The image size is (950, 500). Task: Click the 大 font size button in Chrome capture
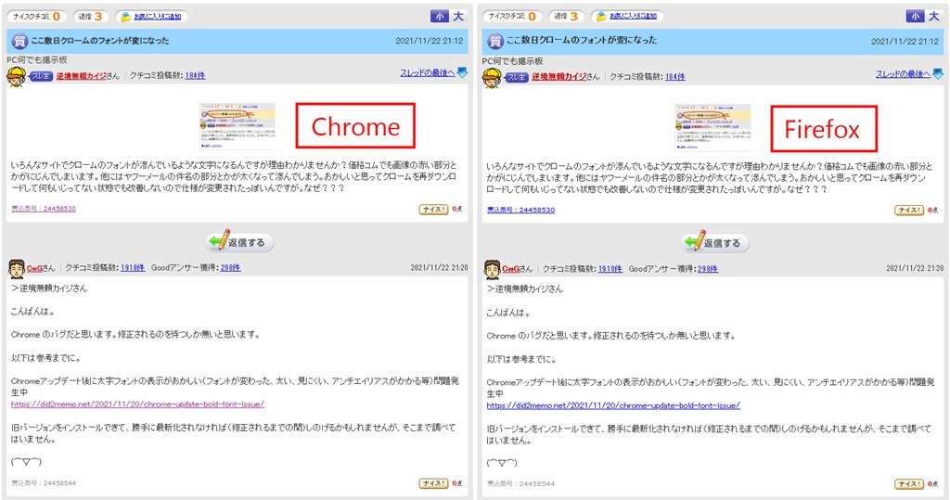click(458, 17)
